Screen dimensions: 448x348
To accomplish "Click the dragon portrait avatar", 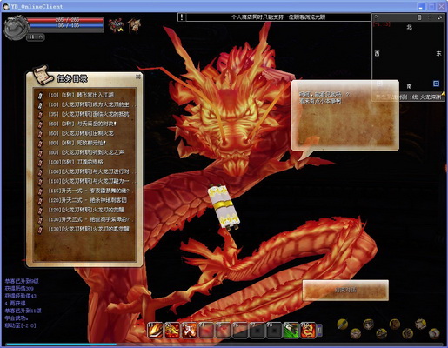I will coord(17,28).
